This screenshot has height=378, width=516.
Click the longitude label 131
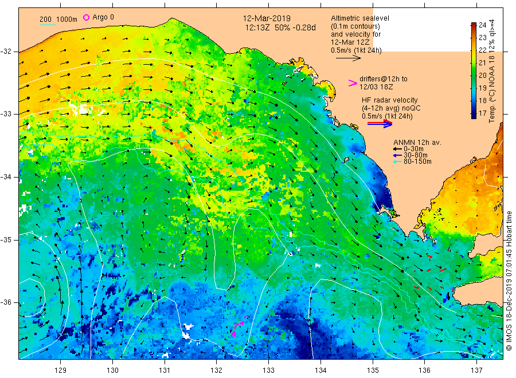click(165, 371)
